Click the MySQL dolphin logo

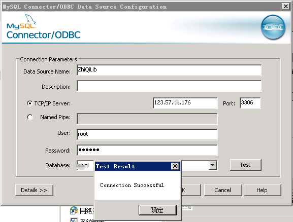coord(21,22)
